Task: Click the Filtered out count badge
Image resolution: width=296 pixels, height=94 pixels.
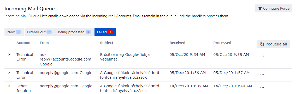Action: click(49, 32)
